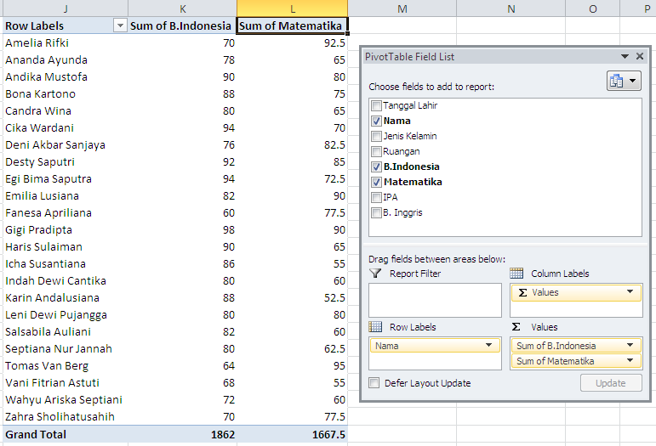Uncheck the B.Indonesia field

point(376,167)
